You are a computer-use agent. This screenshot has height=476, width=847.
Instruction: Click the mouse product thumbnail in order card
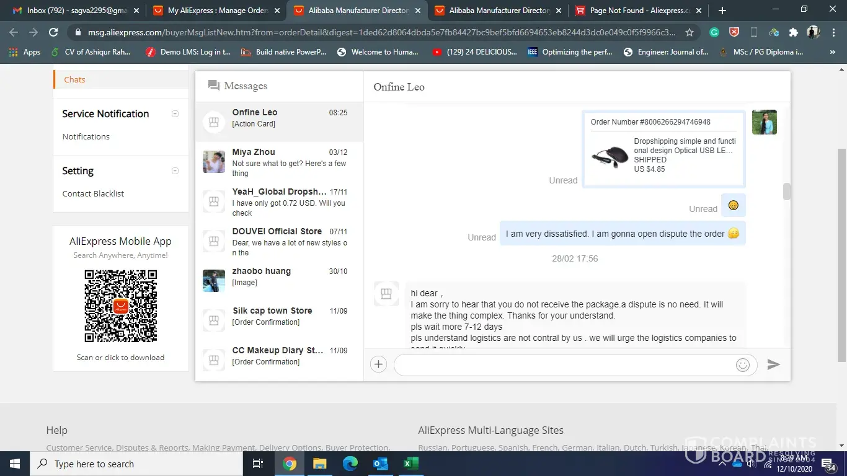coord(609,156)
